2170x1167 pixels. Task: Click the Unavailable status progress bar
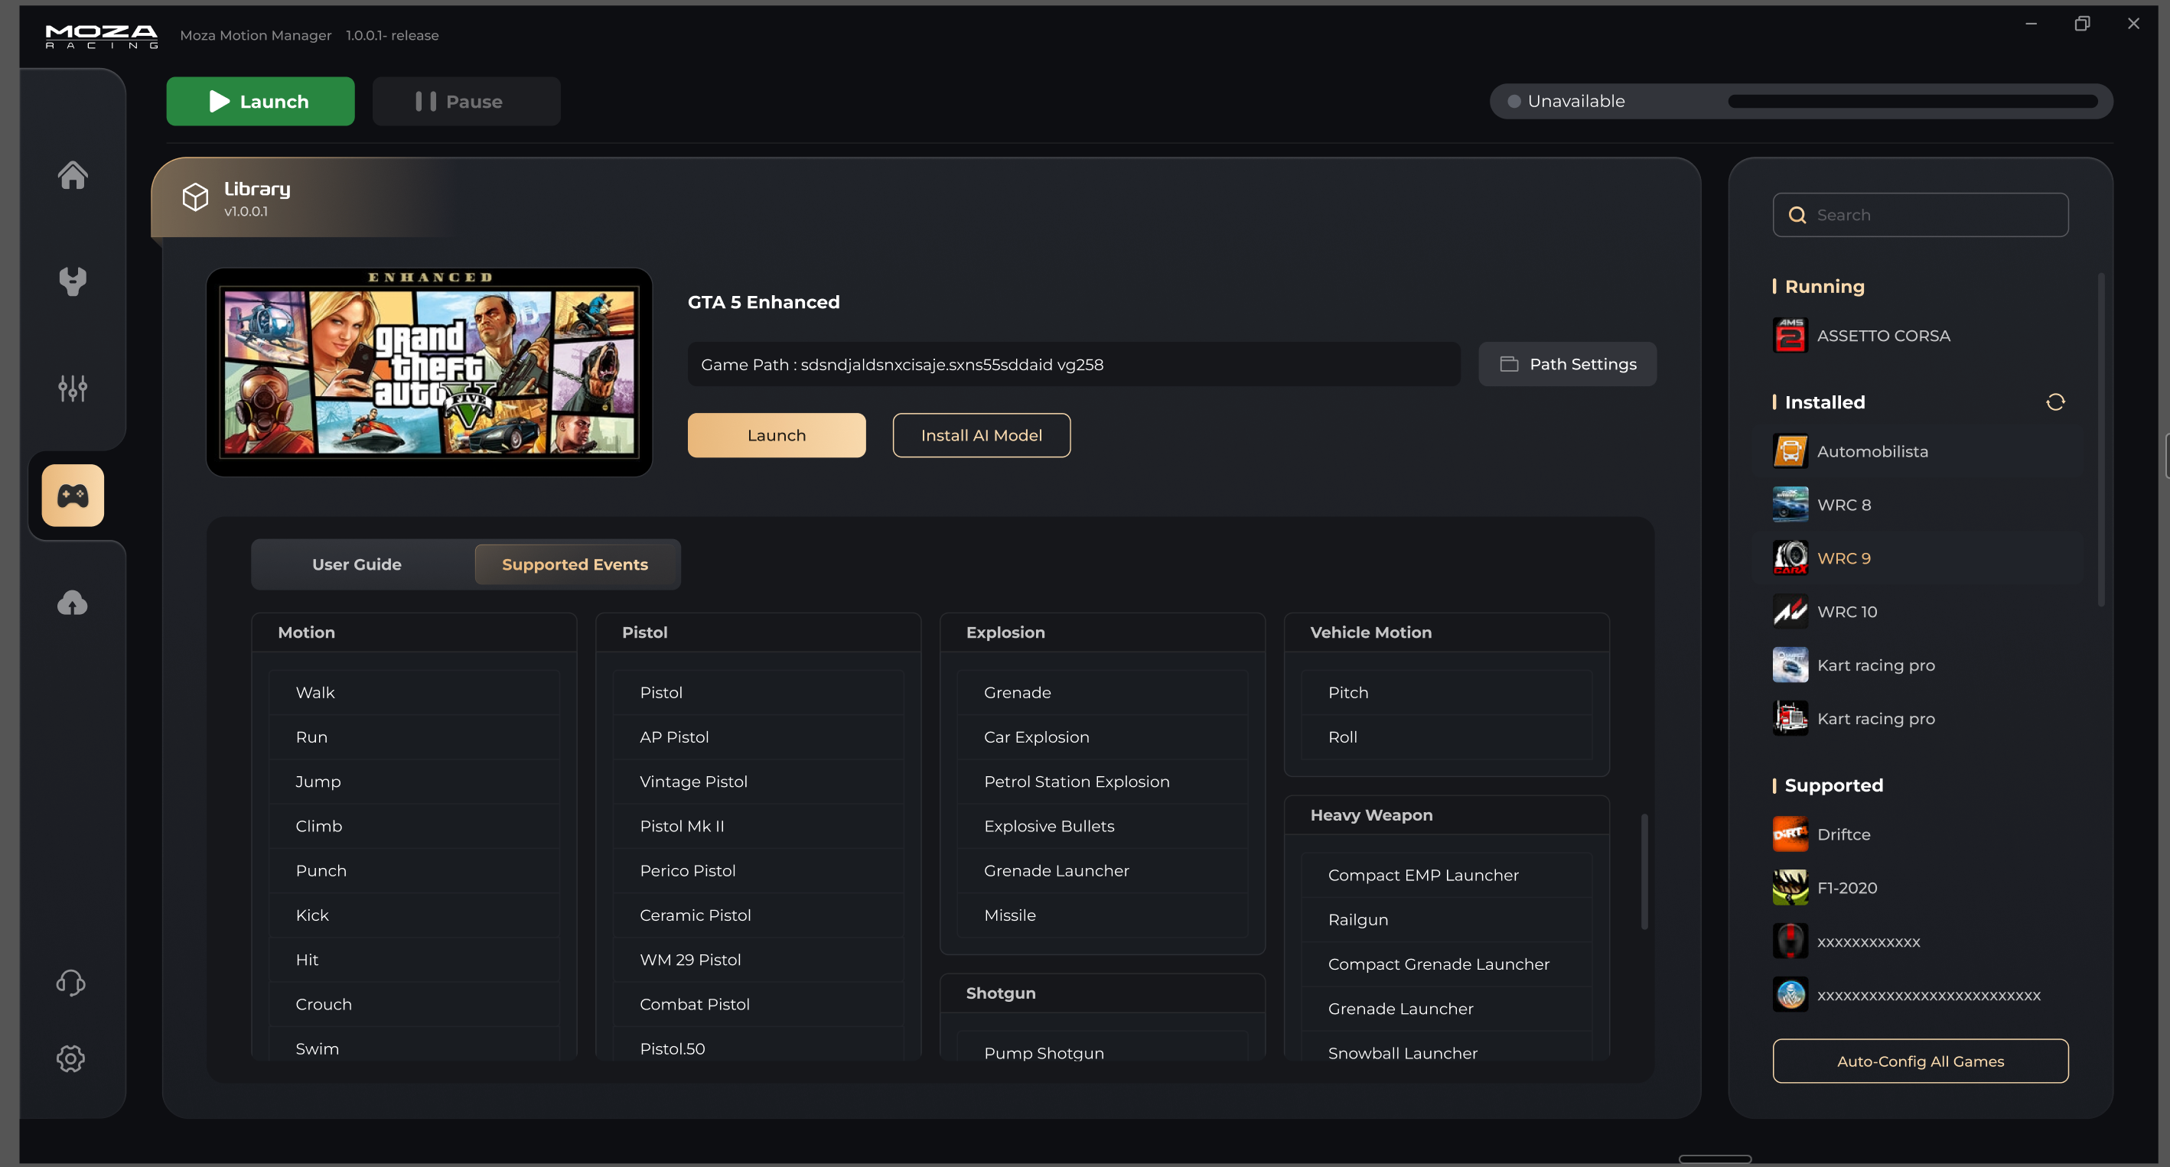pos(1912,101)
